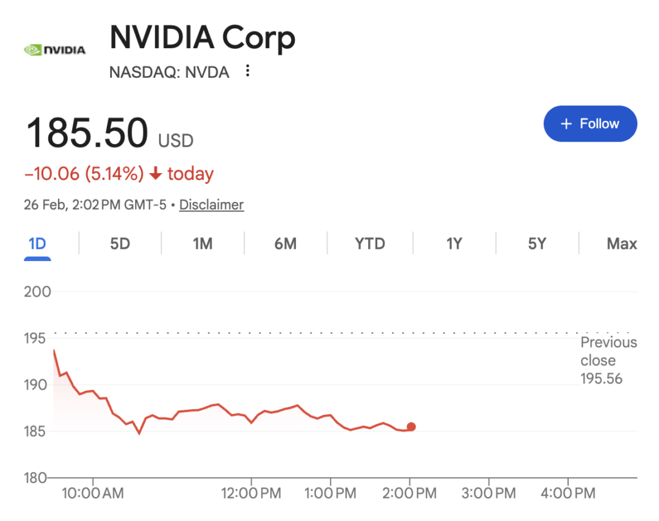The height and width of the screenshot is (521, 659).
Task: View the YTD performance tab
Action: coord(370,244)
